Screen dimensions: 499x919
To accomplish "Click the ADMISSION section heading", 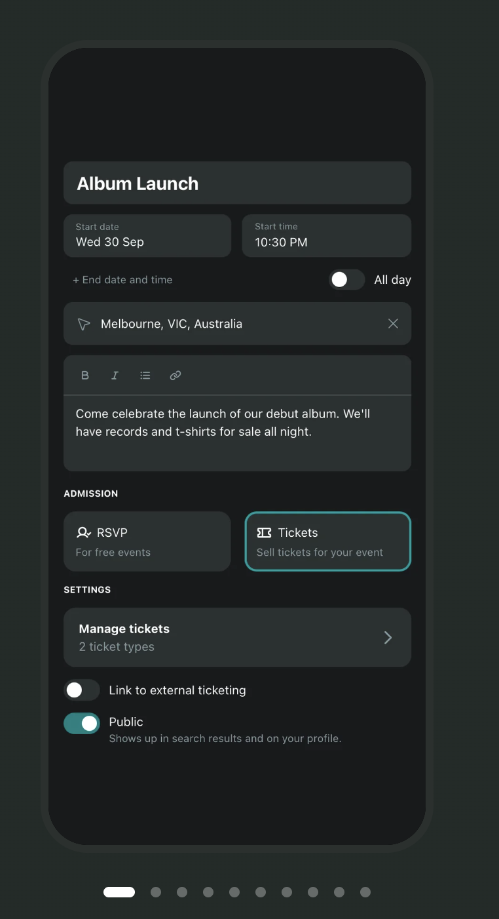I will coord(91,494).
